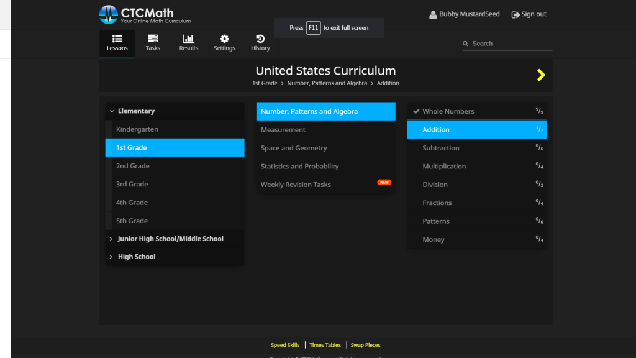Open the Tasks tab
Screen dimensions: 636x358
coord(153,44)
